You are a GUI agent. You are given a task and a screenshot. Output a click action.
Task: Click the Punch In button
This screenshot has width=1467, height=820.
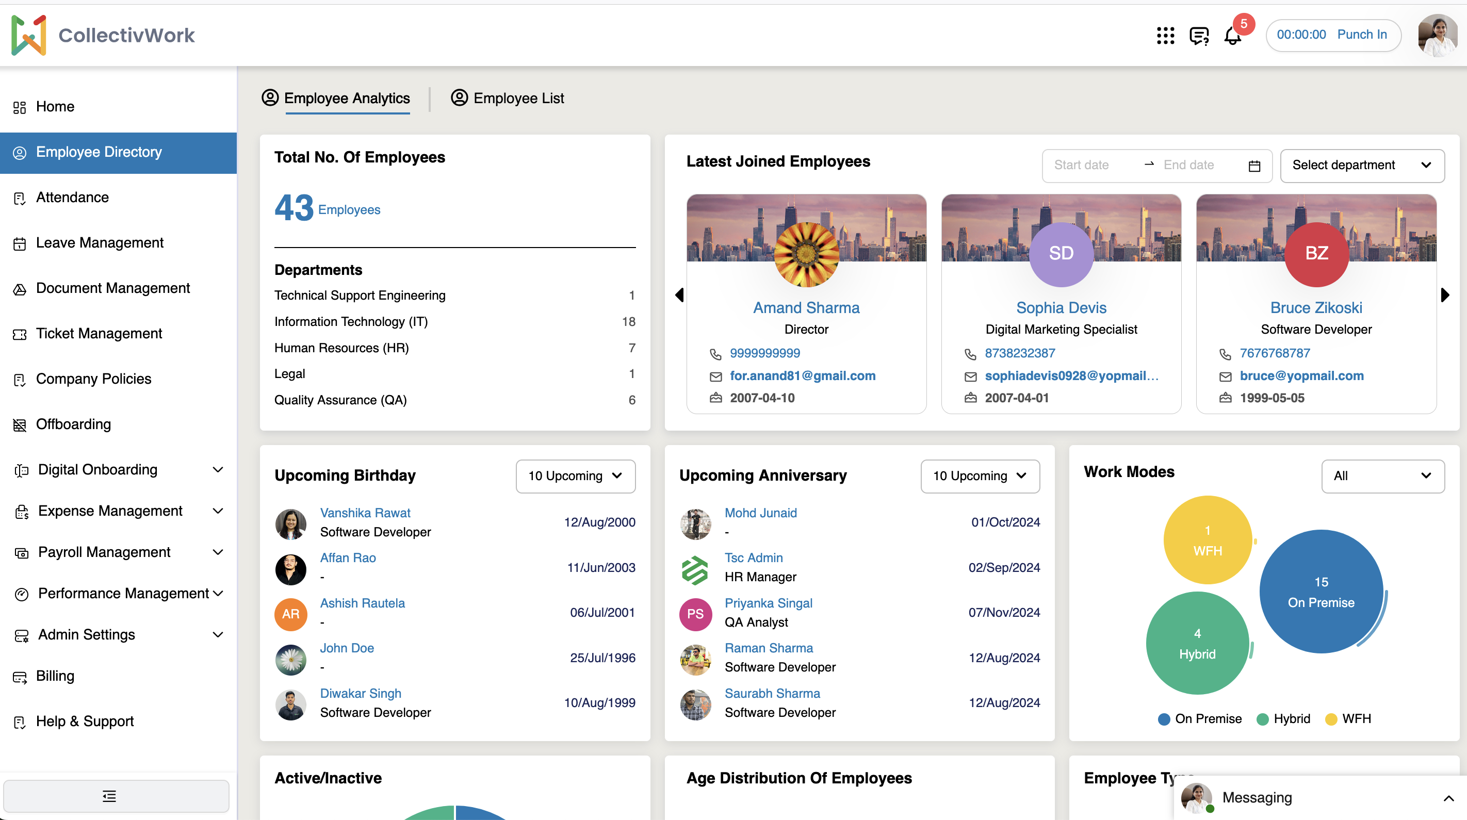coord(1362,35)
